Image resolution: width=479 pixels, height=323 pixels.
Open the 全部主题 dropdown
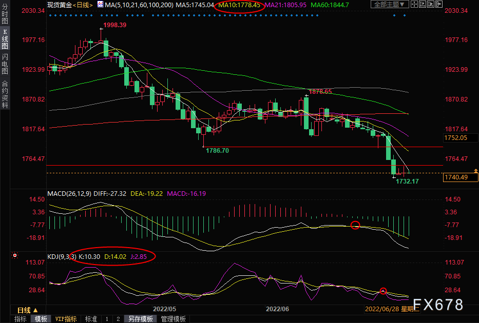[x=389, y=5]
